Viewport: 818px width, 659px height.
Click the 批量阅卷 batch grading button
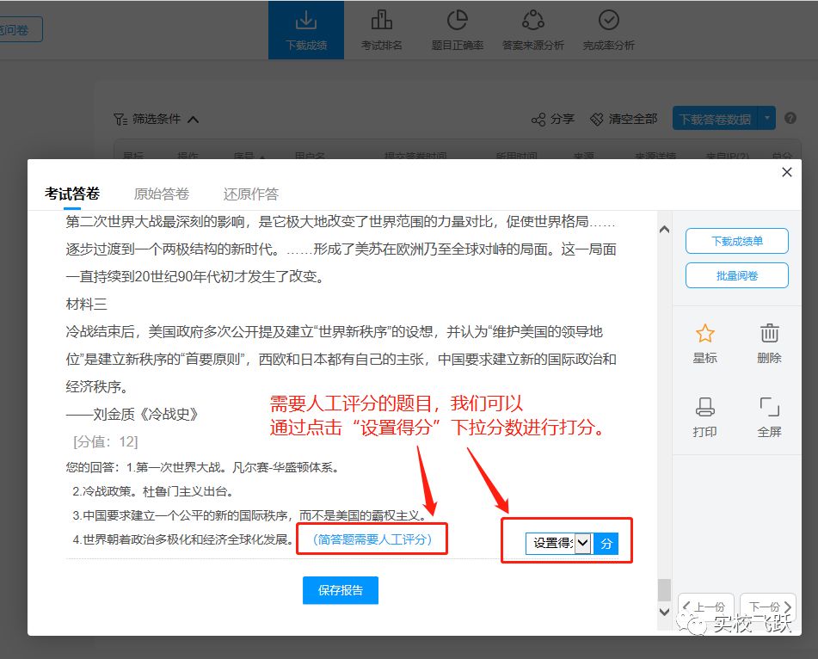coord(736,275)
